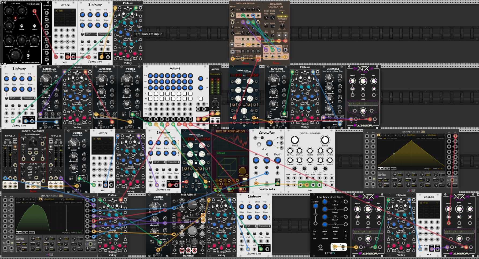Select channel 3 tab in green ShapeMaster
Screen dimensions: 479x259
(24, 199)
